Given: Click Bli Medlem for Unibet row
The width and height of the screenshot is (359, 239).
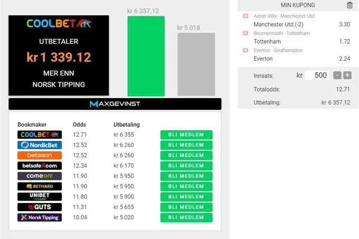Looking at the screenshot, I should point(186,197).
